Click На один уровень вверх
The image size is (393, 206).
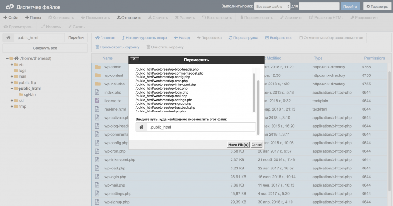(145, 38)
